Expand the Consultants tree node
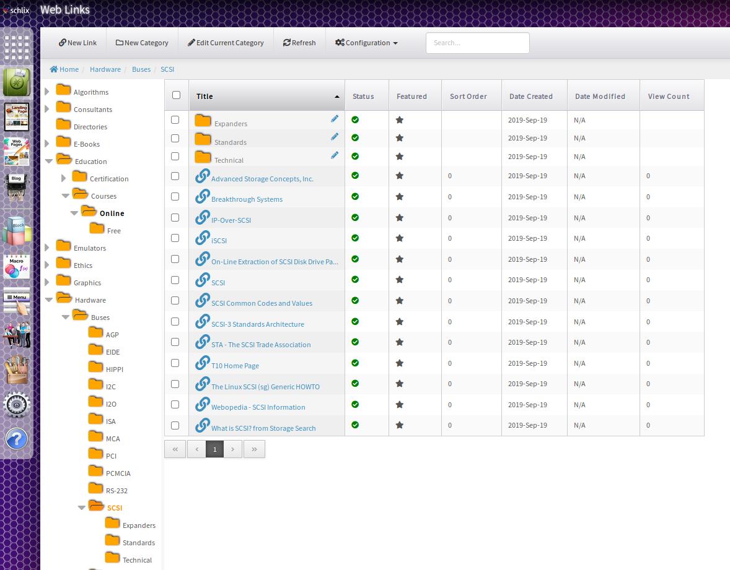This screenshot has width=730, height=570. point(47,109)
